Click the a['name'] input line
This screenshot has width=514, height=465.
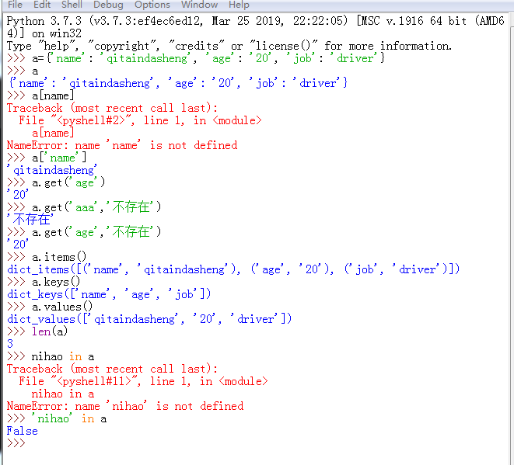coord(59,158)
